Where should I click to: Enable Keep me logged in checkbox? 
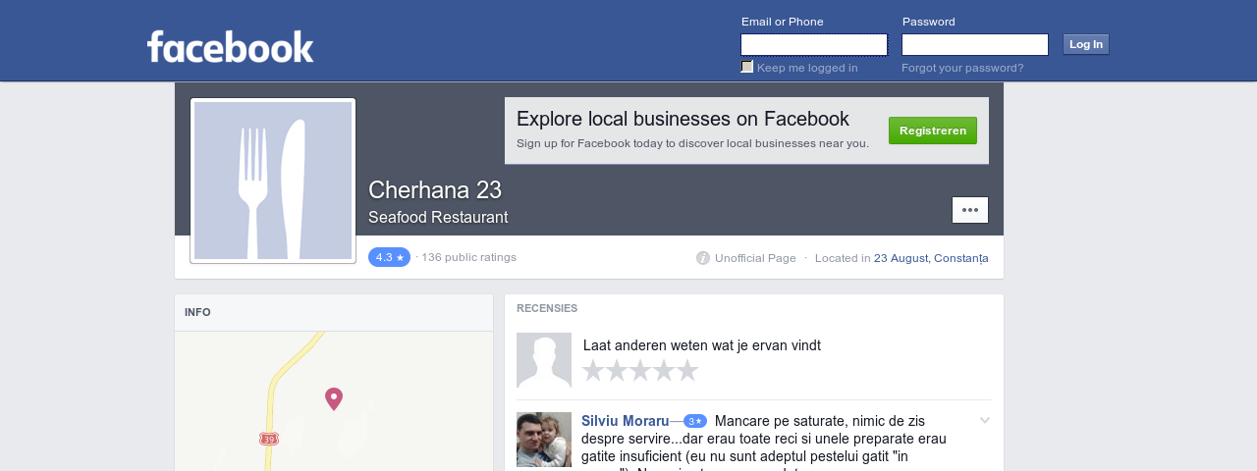click(747, 67)
